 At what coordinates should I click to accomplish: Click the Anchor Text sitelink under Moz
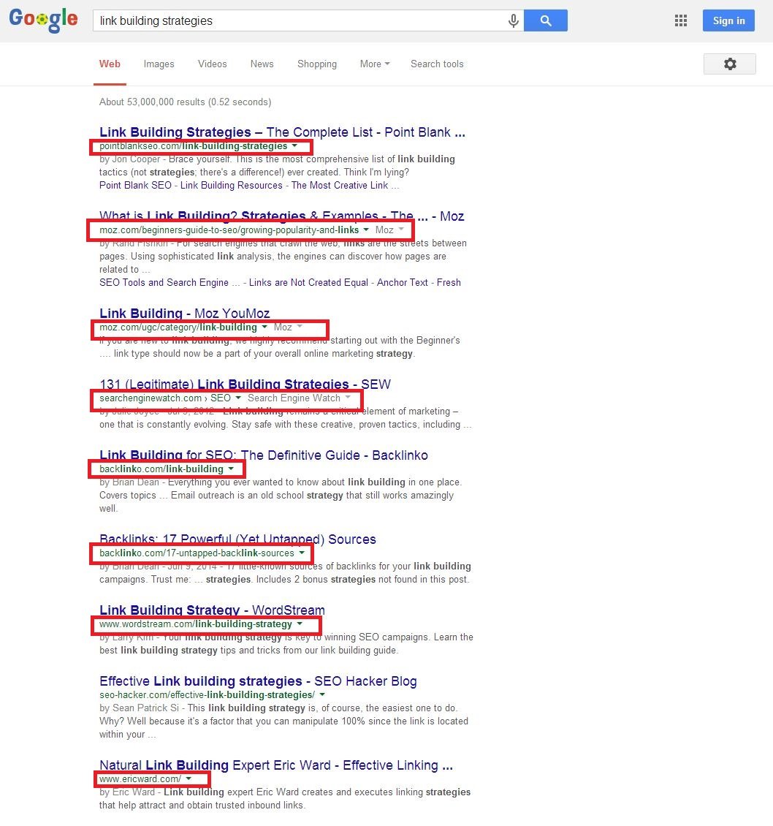[x=402, y=282]
